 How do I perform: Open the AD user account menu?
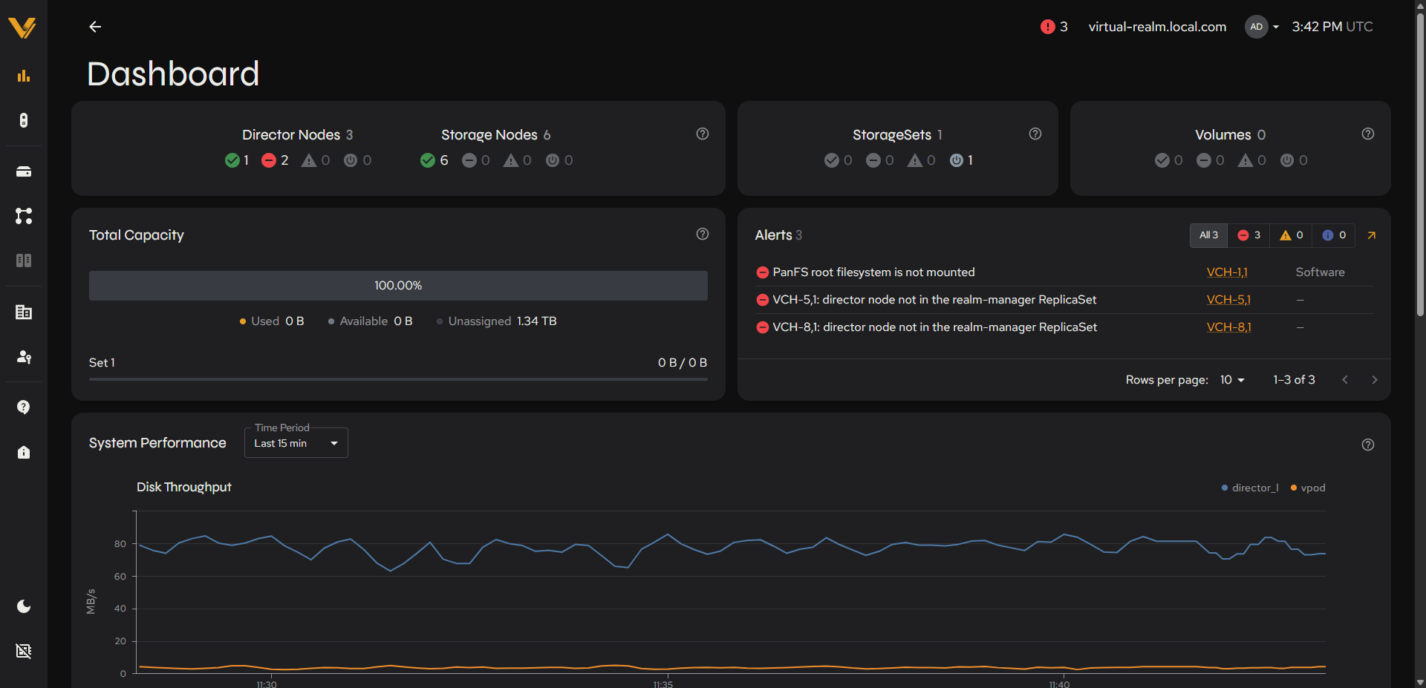[x=1262, y=27]
